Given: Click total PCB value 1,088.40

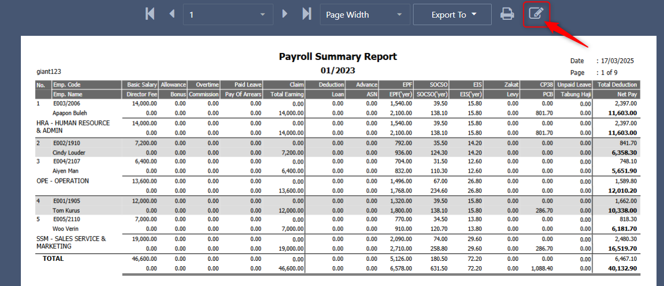Looking at the screenshot, I should pos(542,268).
